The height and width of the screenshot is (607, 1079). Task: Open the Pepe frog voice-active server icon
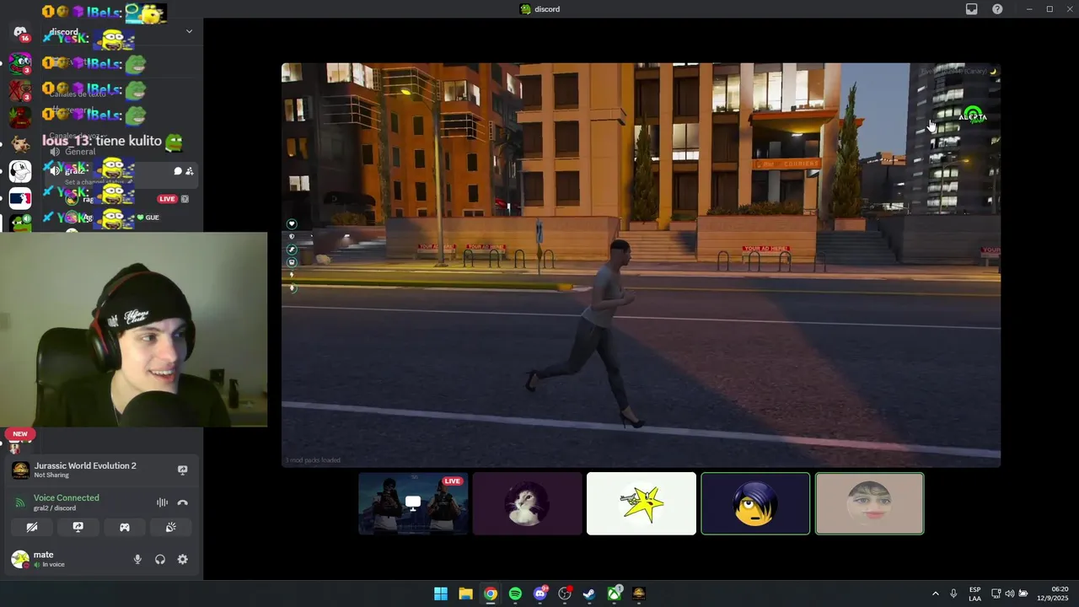click(x=20, y=223)
